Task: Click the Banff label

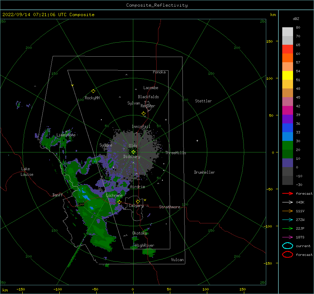Action: click(58, 195)
